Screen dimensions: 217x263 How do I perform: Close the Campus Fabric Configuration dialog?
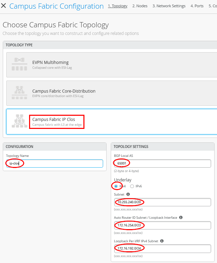tap(4, 6)
